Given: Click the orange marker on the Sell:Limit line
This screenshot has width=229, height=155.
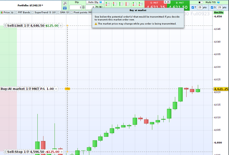Looking at the screenshot, I should (67, 25).
